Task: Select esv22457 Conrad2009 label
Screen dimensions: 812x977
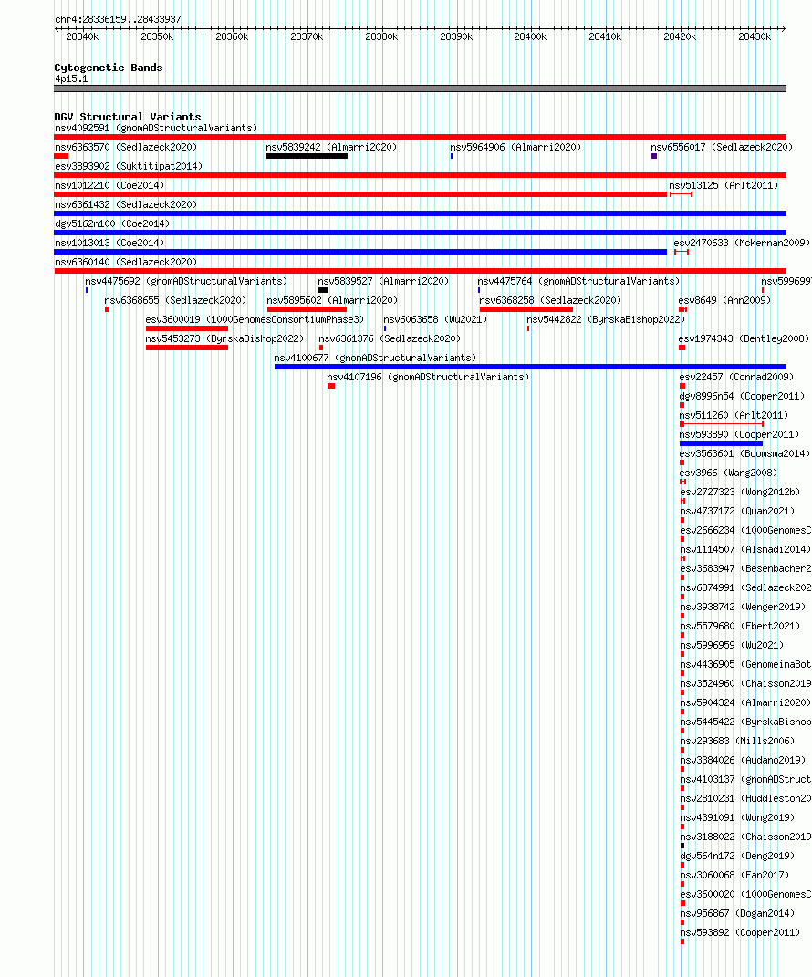Action: pos(736,377)
